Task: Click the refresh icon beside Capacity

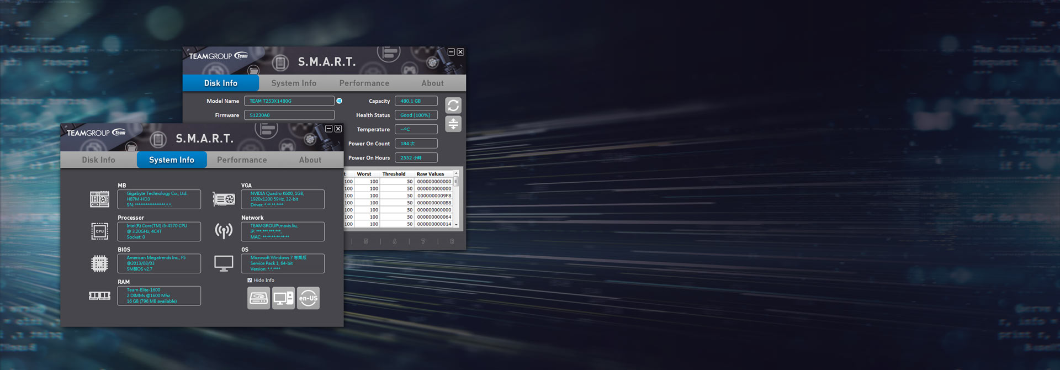Action: [453, 105]
